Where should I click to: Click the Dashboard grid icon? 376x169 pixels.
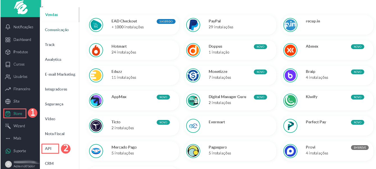(8, 40)
